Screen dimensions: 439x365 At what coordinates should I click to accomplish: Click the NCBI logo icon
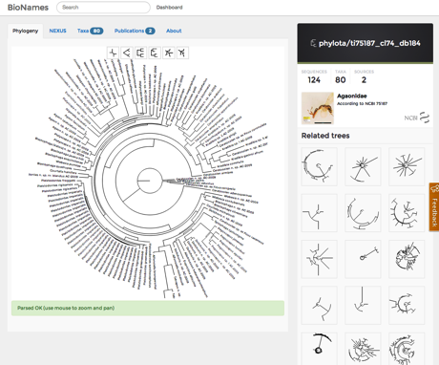(417, 118)
